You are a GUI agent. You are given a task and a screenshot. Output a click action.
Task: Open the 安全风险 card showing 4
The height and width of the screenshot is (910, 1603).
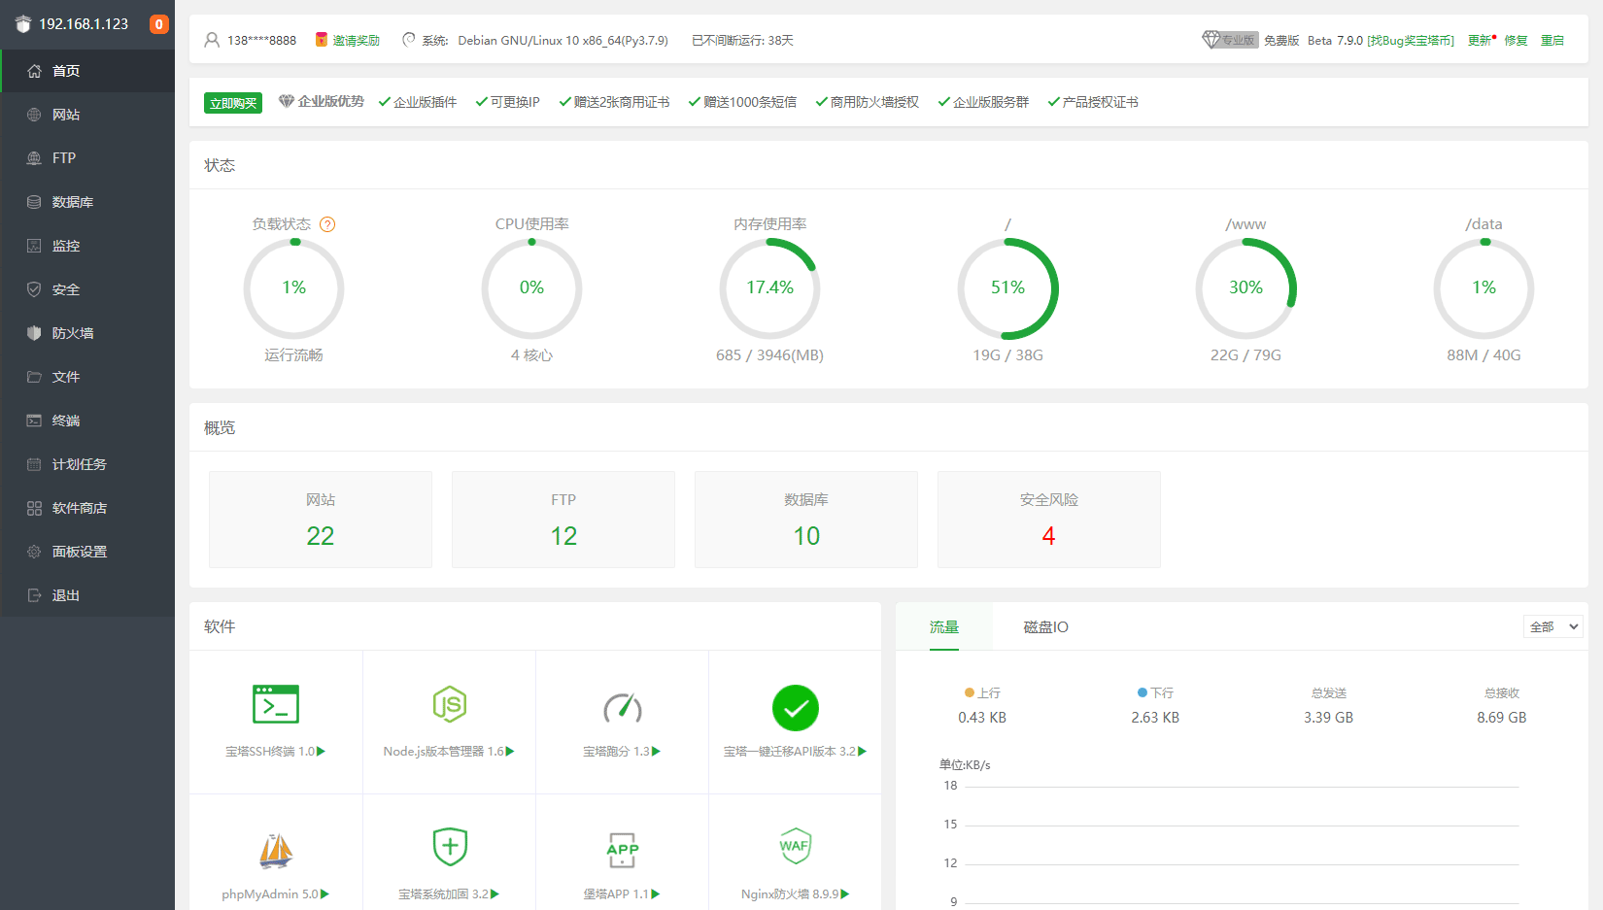tap(1049, 520)
